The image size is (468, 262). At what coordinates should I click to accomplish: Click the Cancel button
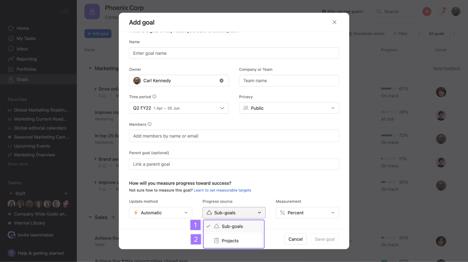point(295,239)
